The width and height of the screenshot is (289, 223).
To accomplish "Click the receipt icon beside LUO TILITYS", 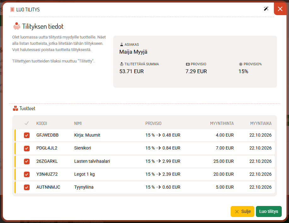I will 12,9.
